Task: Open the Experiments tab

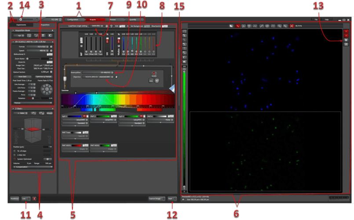Action: 19,25
